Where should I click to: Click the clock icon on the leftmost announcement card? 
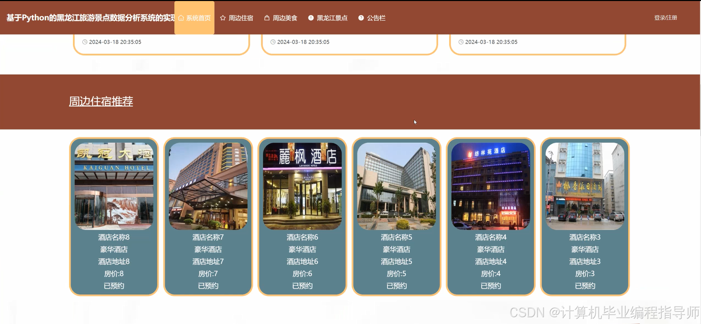coord(85,42)
